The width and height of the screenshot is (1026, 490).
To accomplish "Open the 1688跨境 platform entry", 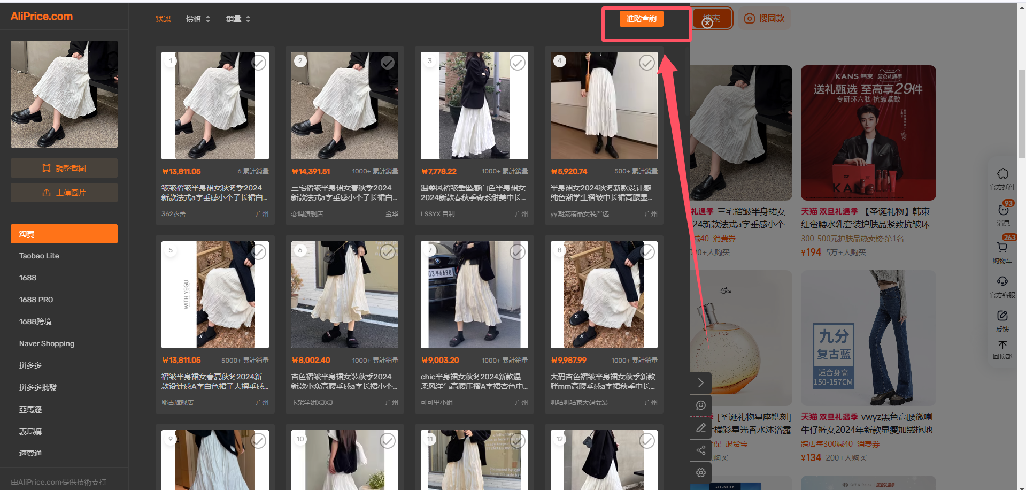I will pyautogui.click(x=35, y=321).
